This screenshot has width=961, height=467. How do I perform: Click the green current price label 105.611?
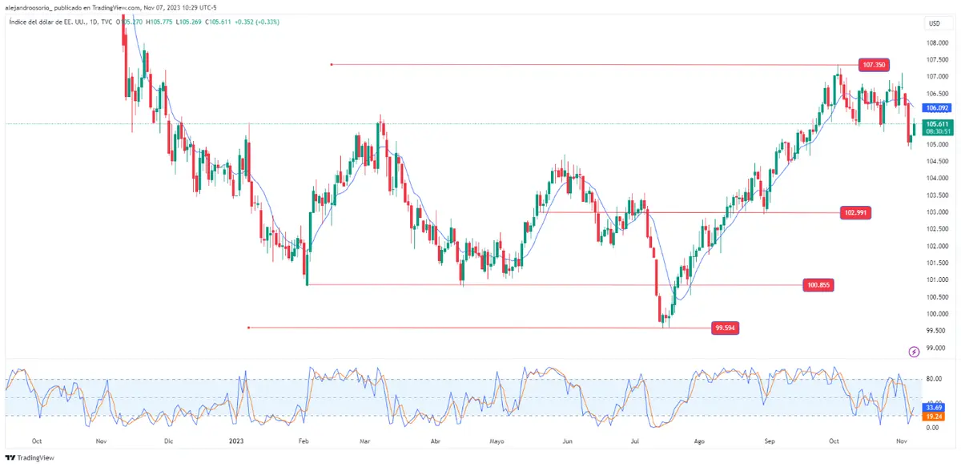(x=937, y=123)
